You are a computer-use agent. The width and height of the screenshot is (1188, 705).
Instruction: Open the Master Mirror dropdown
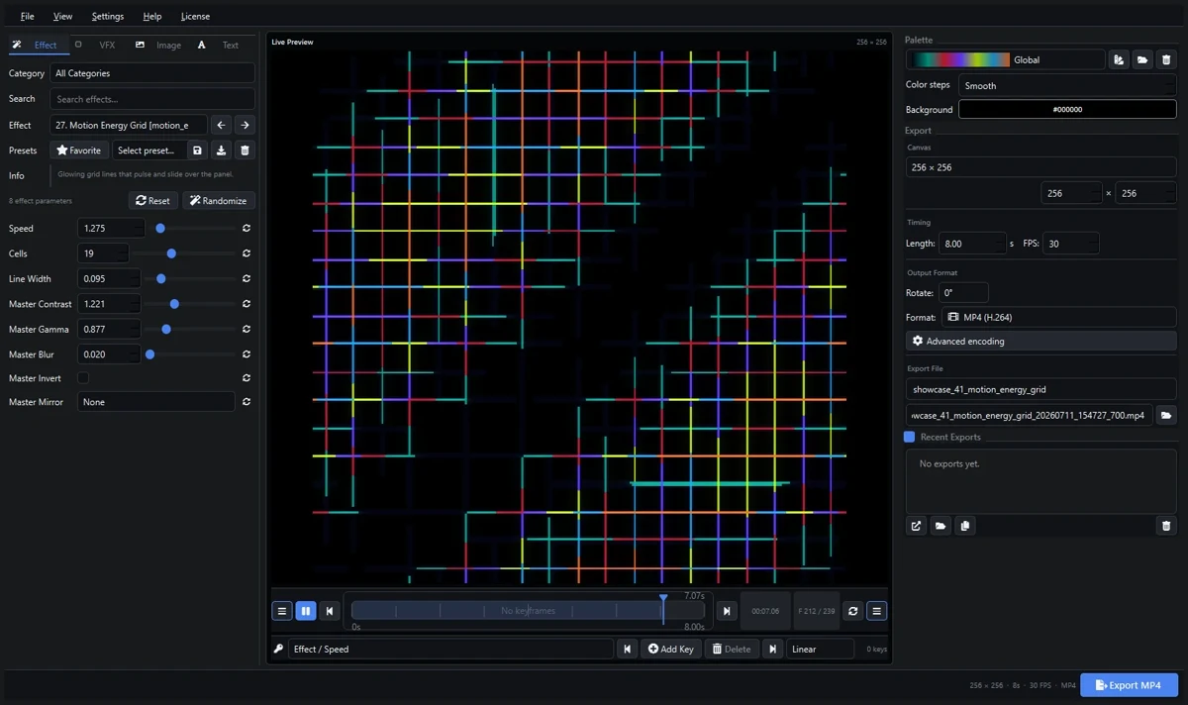[156, 402]
